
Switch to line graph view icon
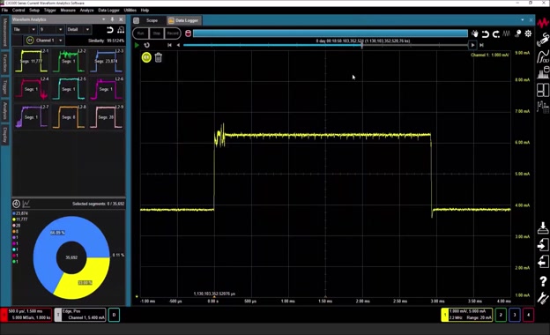26,204
